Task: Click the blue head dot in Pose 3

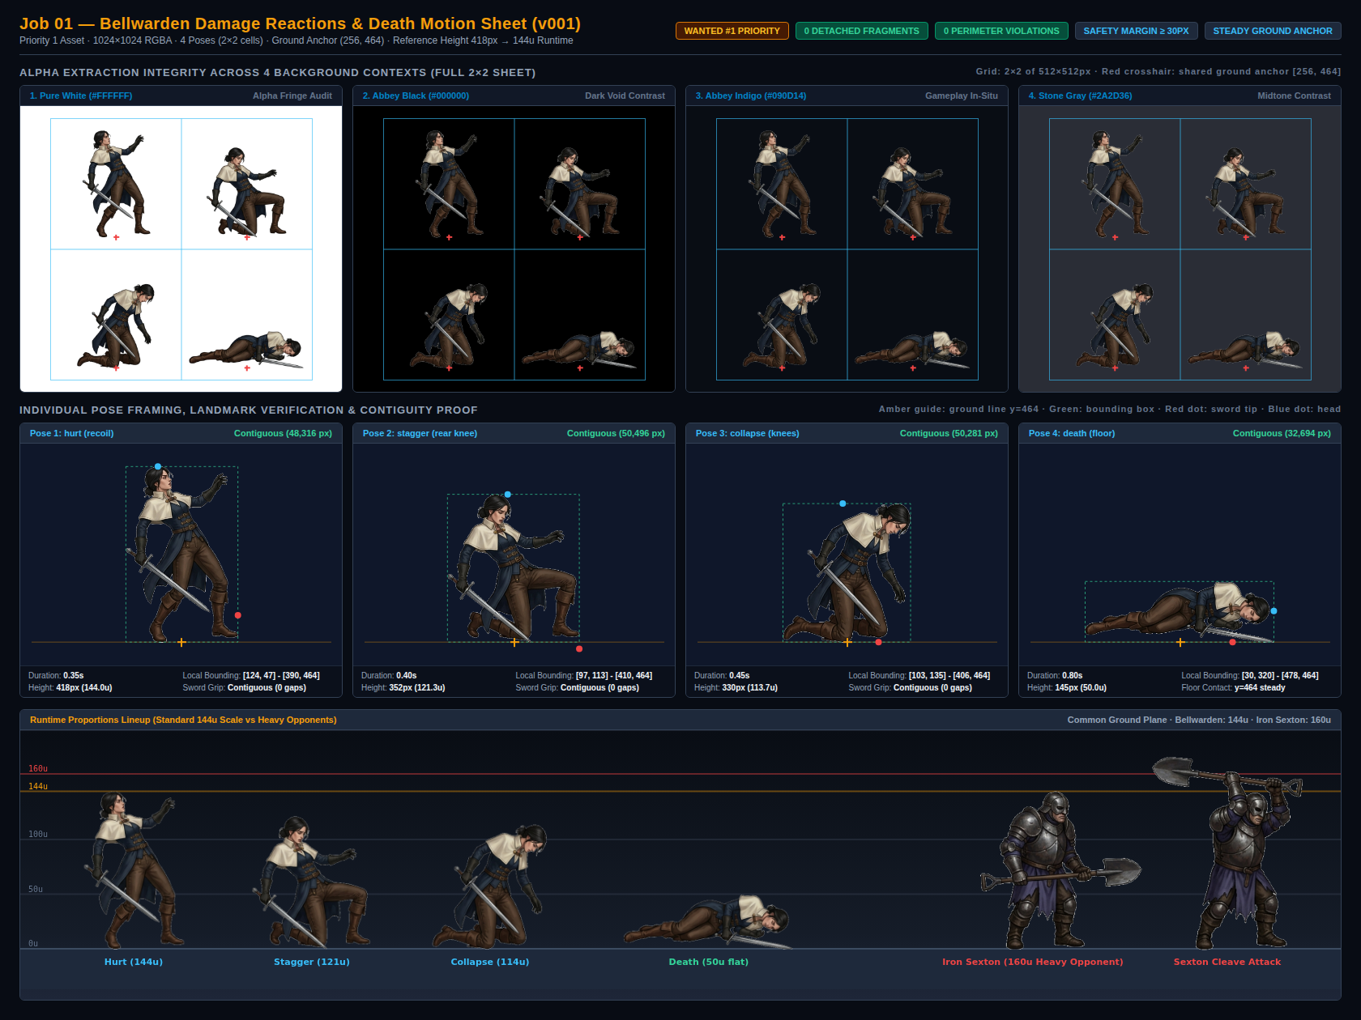Action: [x=843, y=504]
